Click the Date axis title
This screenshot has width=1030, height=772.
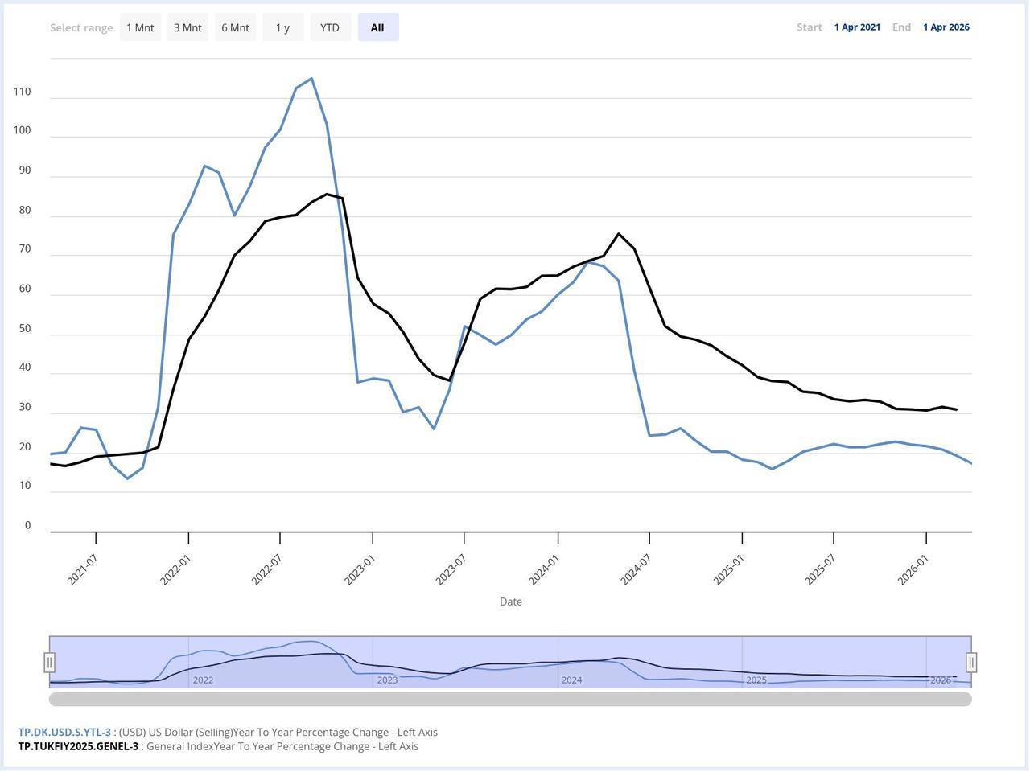click(x=510, y=601)
